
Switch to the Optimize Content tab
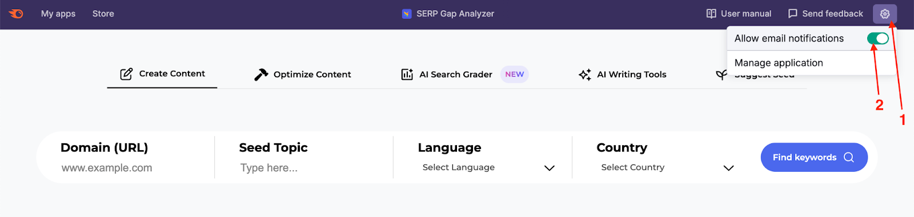[x=303, y=74]
